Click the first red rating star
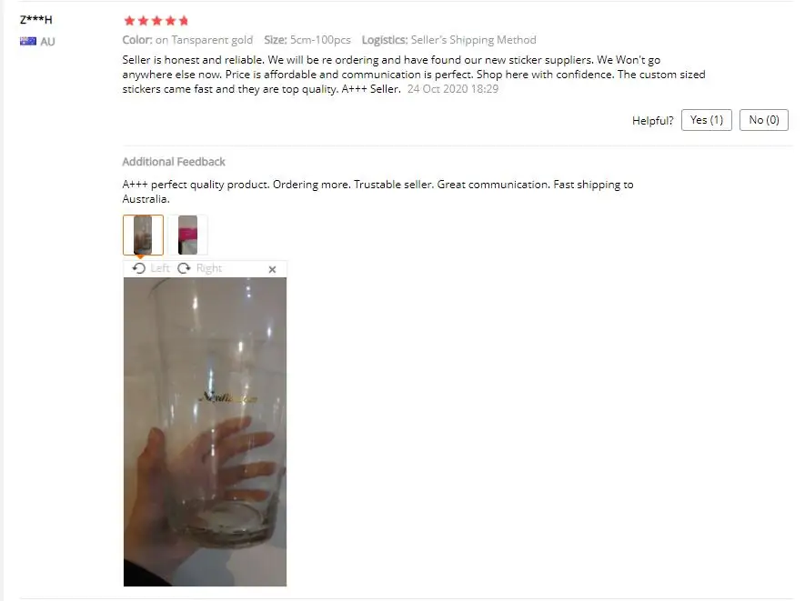Image resolution: width=805 pixels, height=601 pixels. tap(129, 21)
